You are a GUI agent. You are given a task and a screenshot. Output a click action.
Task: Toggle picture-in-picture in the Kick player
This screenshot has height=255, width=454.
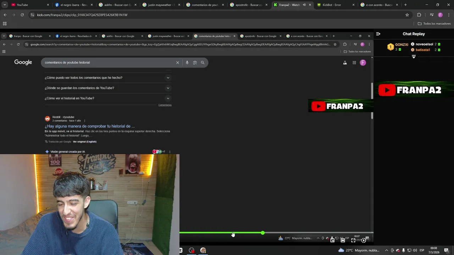tap(332, 240)
